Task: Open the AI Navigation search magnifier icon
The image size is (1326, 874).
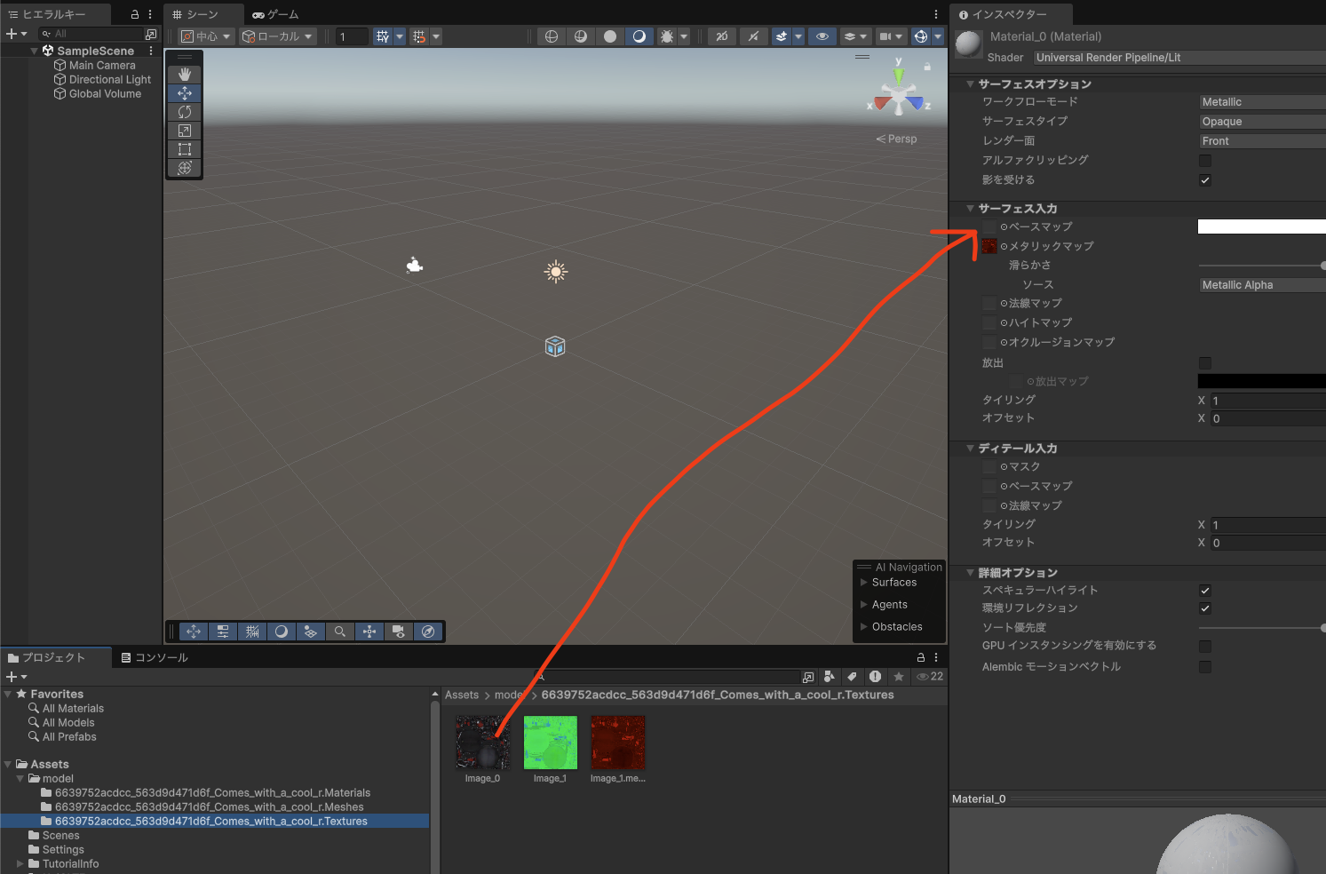Action: (340, 632)
